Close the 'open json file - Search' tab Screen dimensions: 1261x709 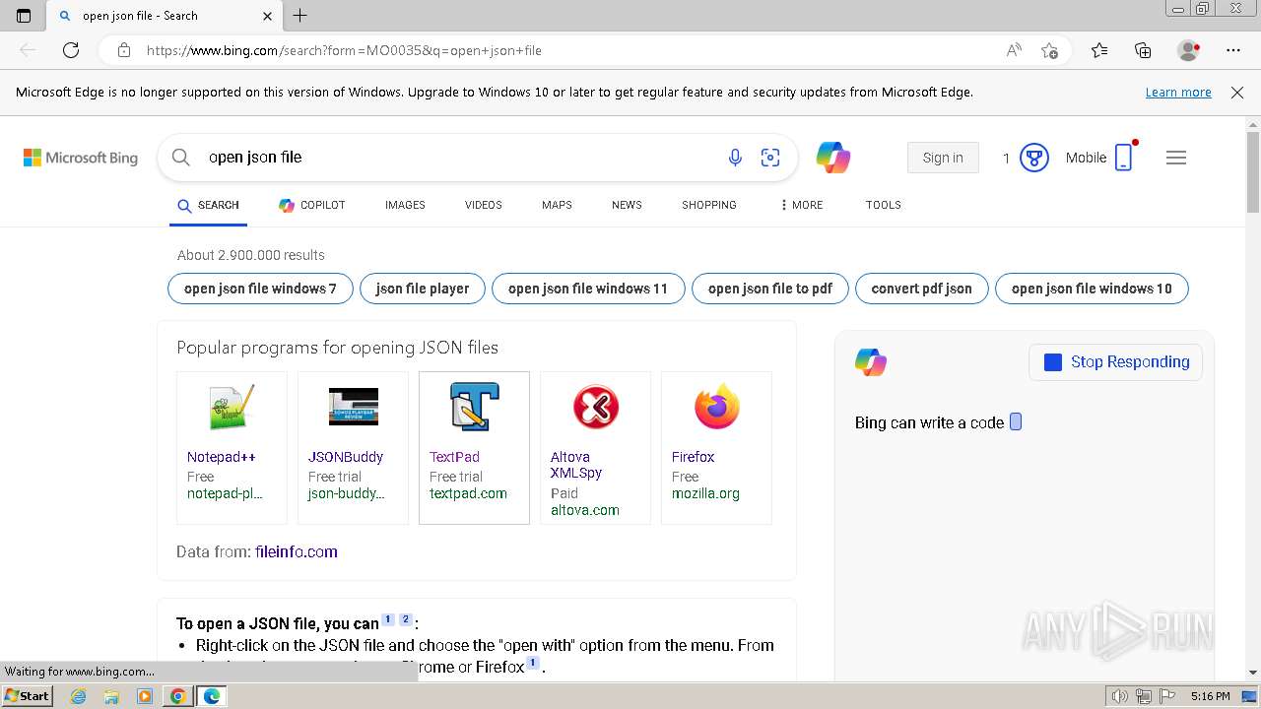coord(268,16)
